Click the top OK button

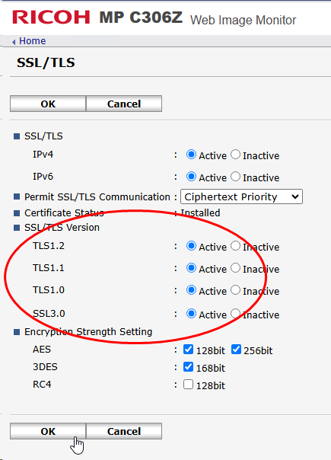(x=48, y=104)
